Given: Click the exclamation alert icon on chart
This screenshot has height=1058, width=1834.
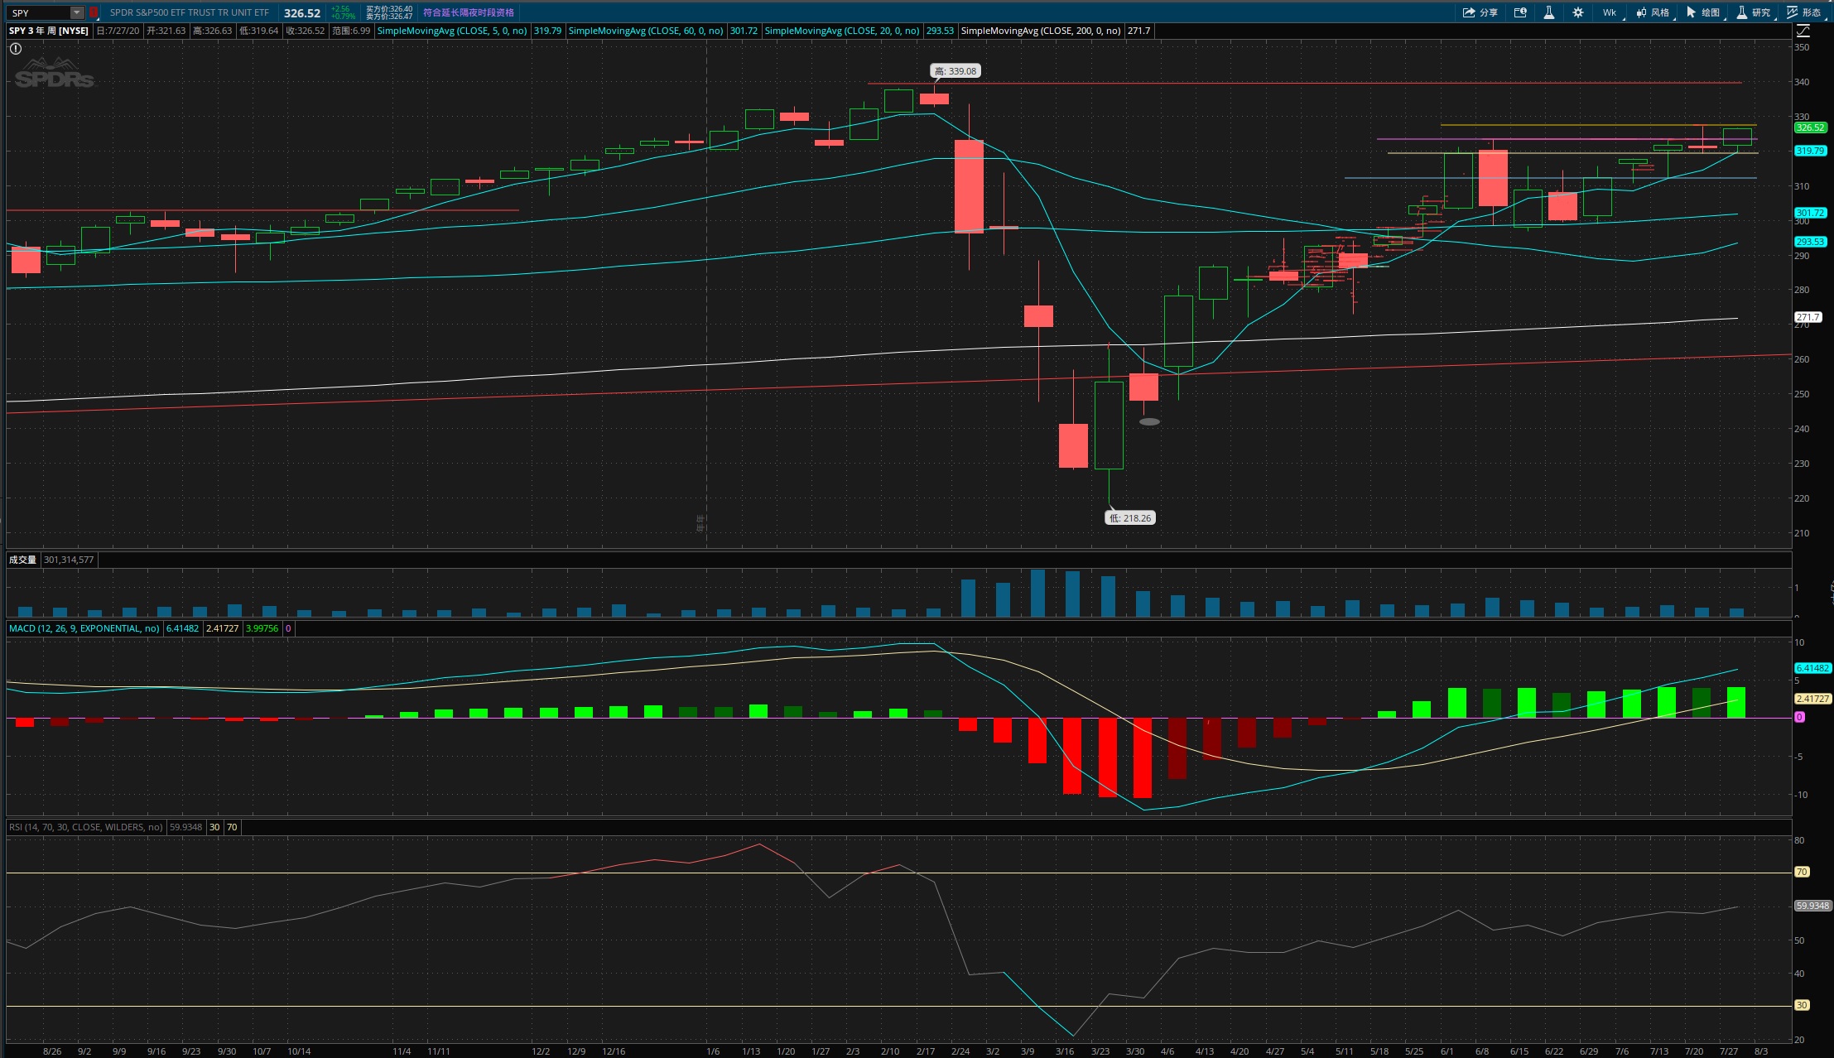Looking at the screenshot, I should click(16, 49).
